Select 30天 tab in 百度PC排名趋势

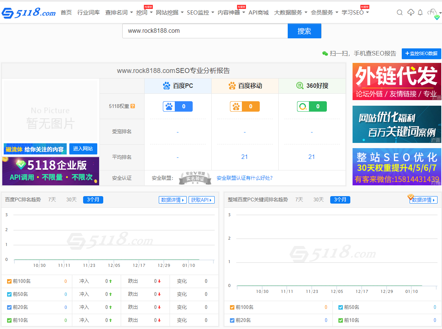pos(71,199)
